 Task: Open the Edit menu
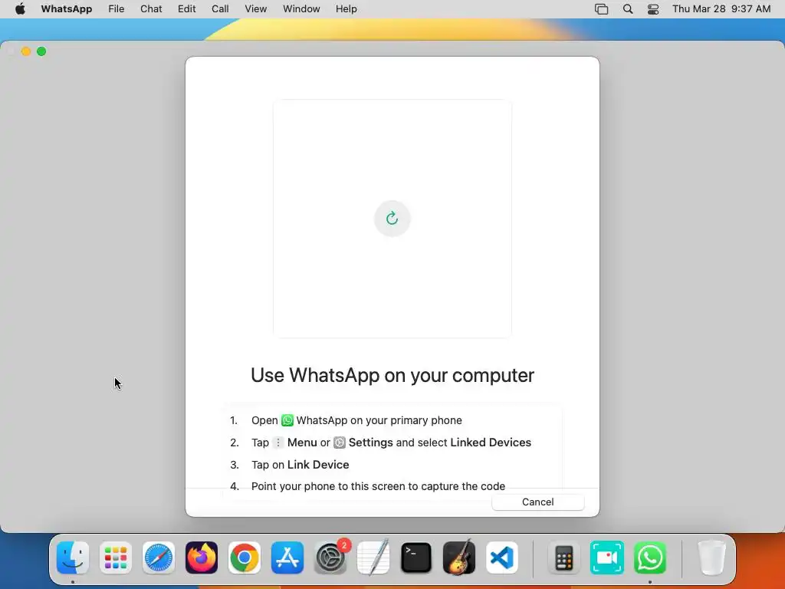pos(187,9)
